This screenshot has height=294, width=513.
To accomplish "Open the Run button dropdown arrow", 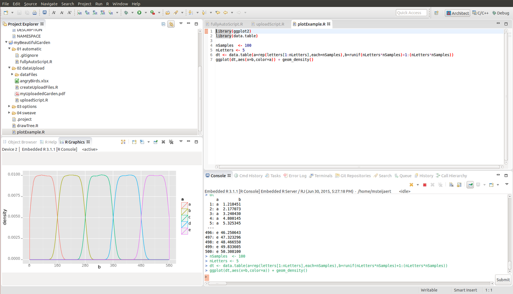I will pos(146,12).
